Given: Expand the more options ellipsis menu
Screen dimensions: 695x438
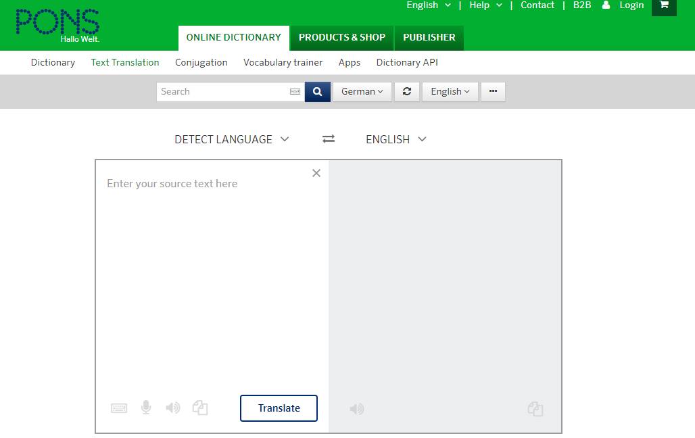Looking at the screenshot, I should 493,91.
